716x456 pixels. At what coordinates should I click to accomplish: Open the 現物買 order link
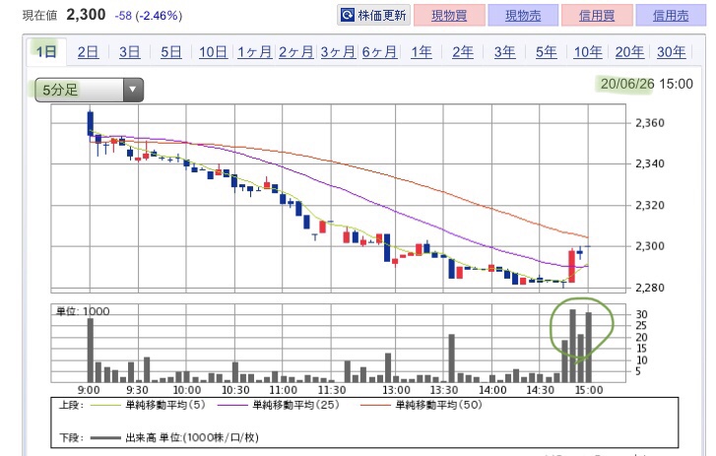449,16
